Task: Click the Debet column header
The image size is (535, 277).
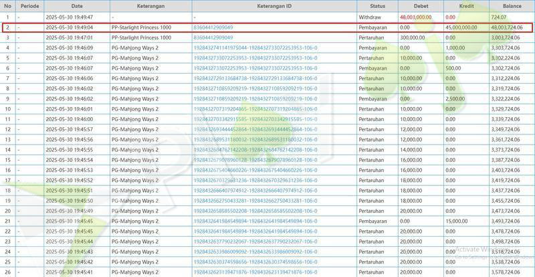Action: (x=420, y=5)
